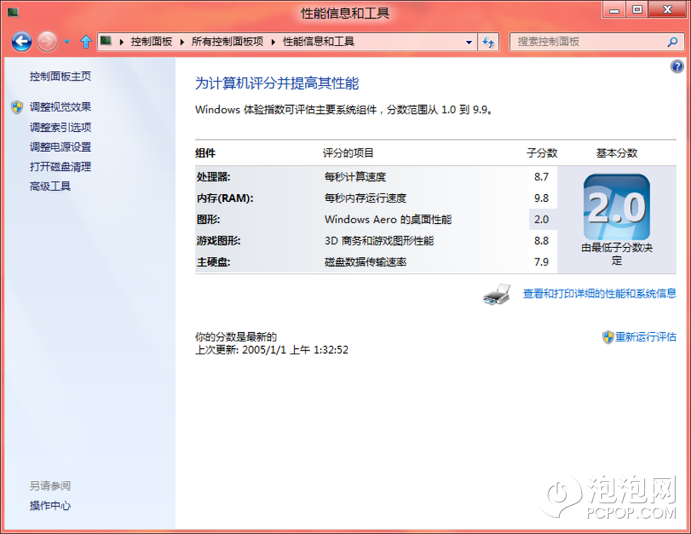Click shield icon next to 重新运行评估
The width and height of the screenshot is (691, 534).
608,337
